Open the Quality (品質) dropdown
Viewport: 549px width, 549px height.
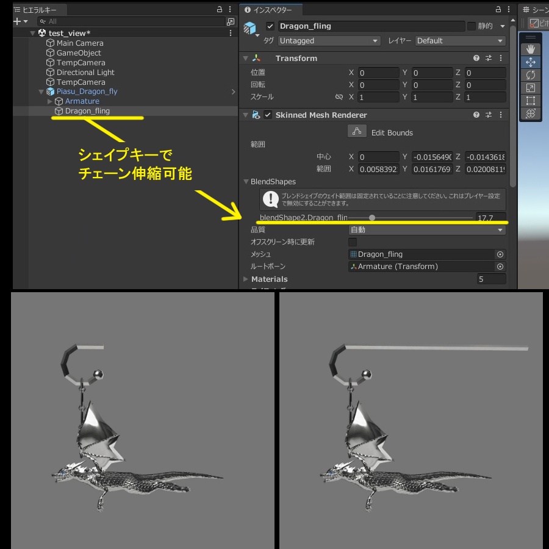coord(427,230)
